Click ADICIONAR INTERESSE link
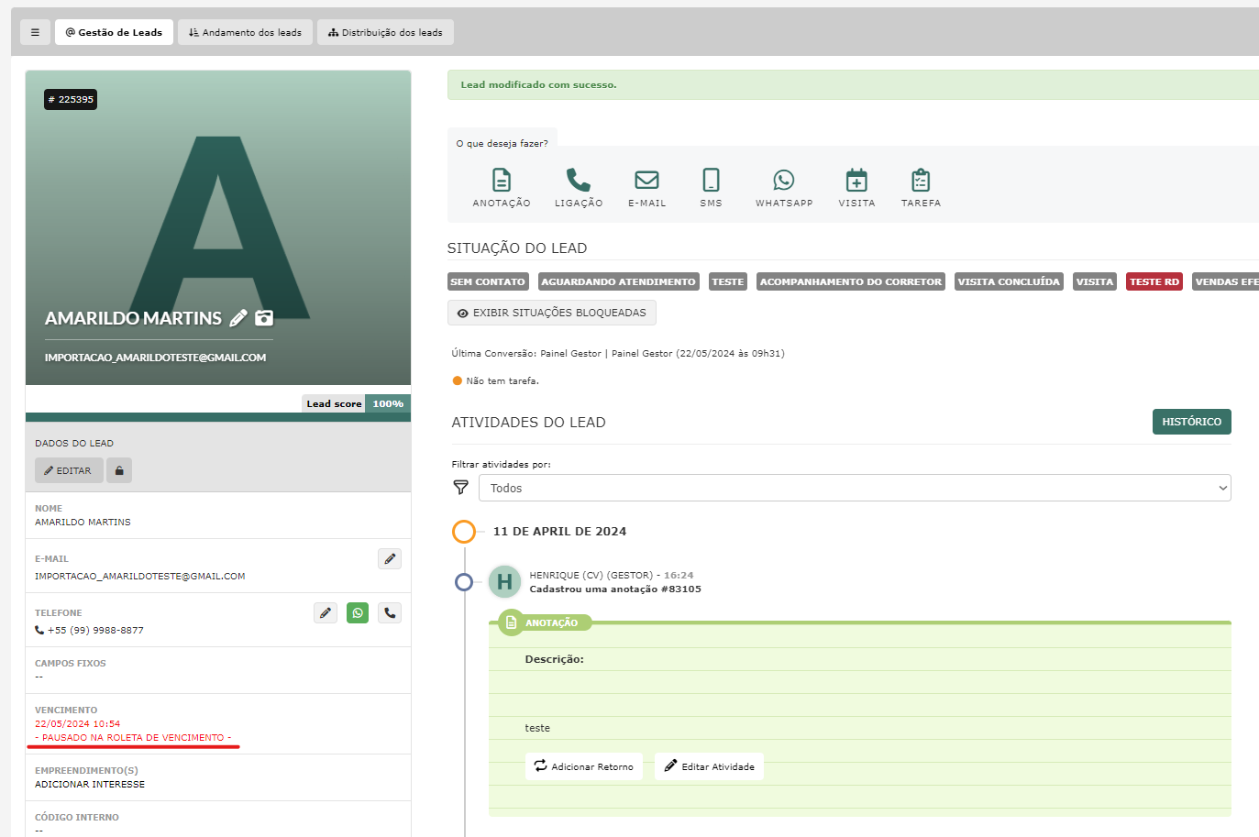The height and width of the screenshot is (837, 1259). click(90, 785)
